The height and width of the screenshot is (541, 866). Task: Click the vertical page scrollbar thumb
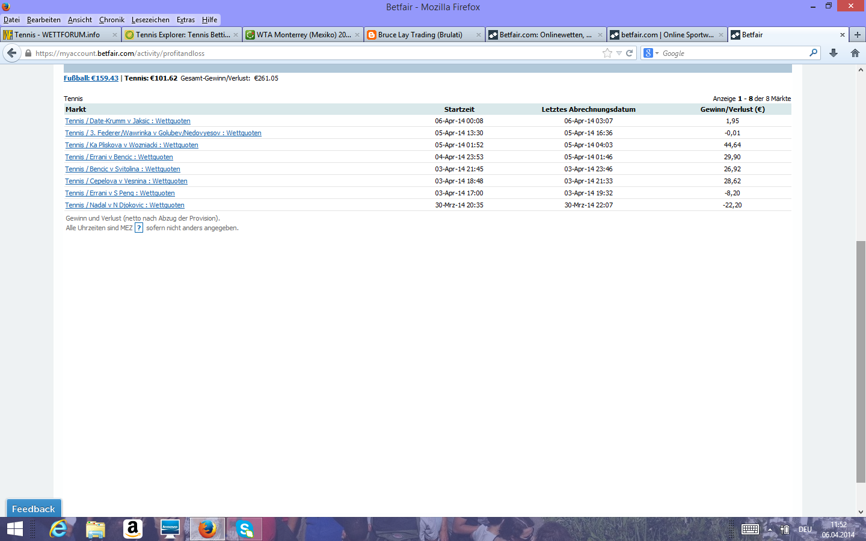861,362
